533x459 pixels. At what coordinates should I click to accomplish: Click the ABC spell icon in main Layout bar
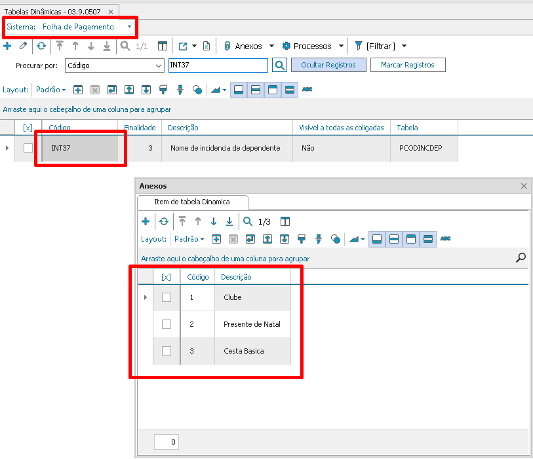(x=307, y=89)
